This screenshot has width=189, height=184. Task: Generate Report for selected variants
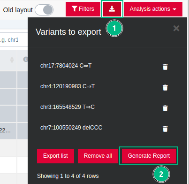(x=149, y=156)
